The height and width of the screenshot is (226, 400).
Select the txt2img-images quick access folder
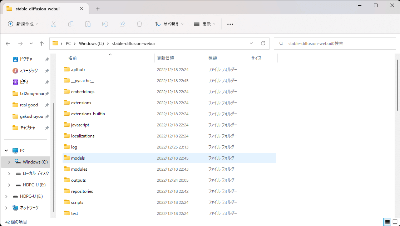tap(28, 94)
